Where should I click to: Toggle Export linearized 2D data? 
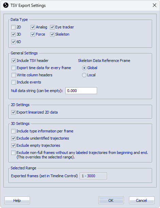pos(13,112)
